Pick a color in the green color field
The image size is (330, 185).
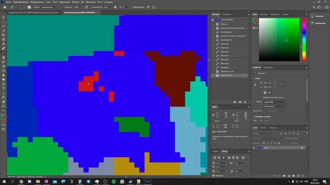click(x=279, y=40)
